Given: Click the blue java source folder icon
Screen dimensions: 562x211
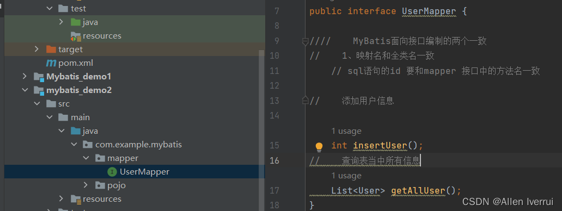Looking at the screenshot, I should (x=75, y=131).
